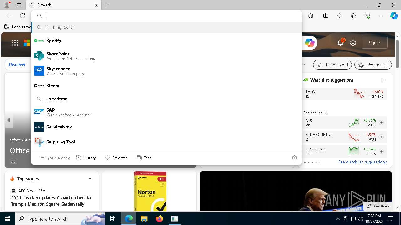Go to previous carousel slide arrow
This screenshot has width=401, height=225.
(9, 120)
